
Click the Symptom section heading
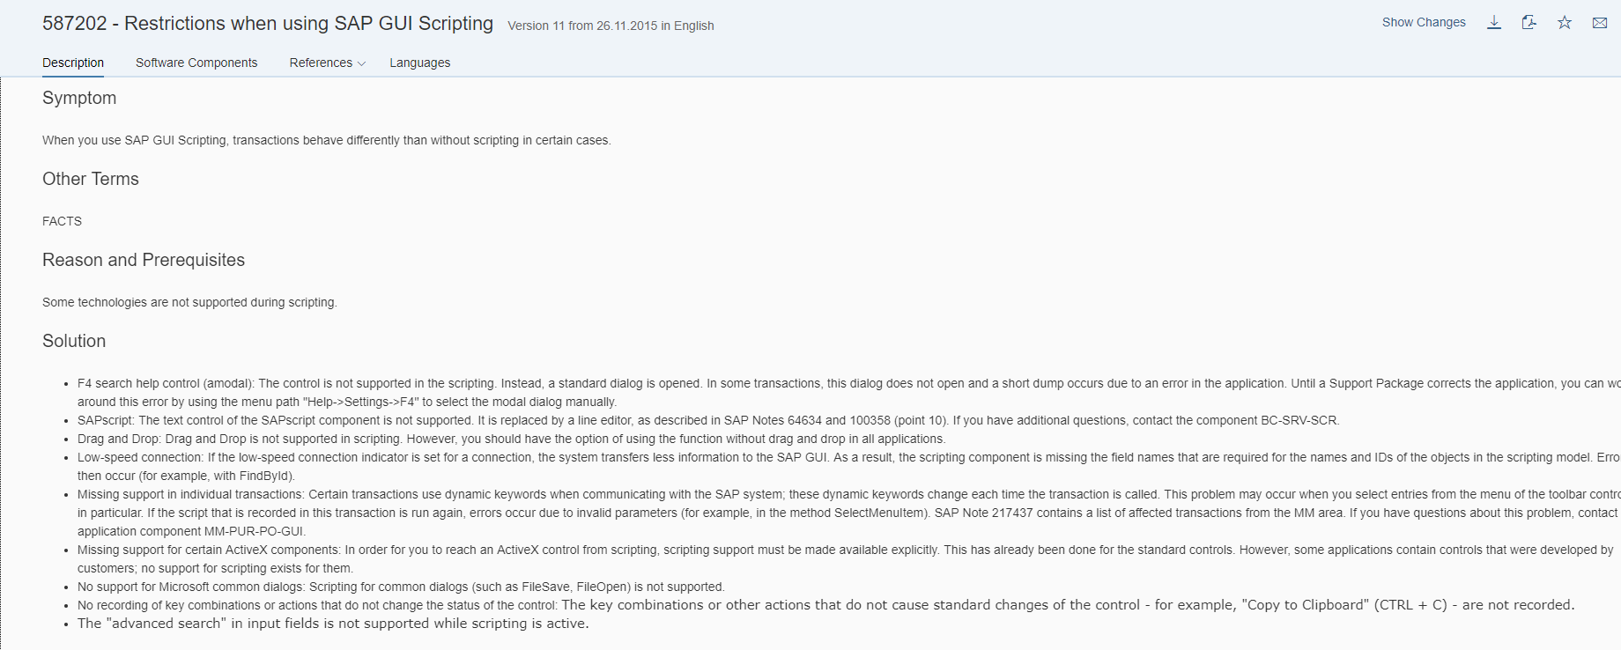click(x=79, y=98)
